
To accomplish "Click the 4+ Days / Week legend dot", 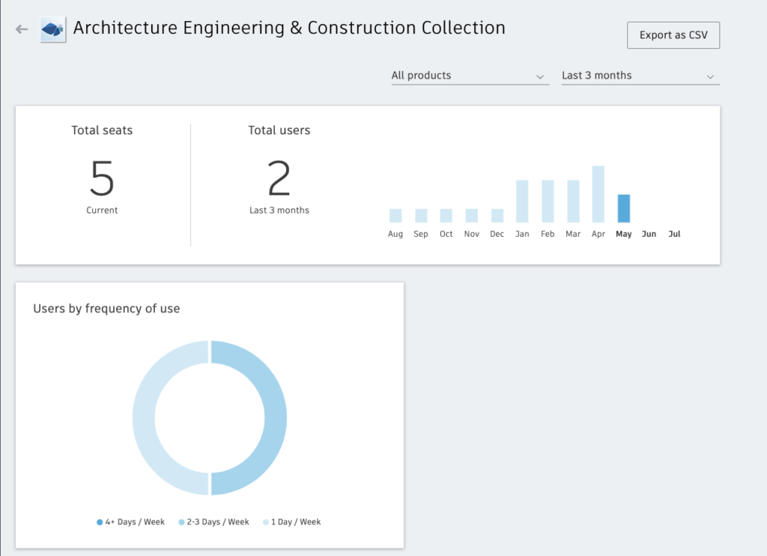I will pos(100,522).
